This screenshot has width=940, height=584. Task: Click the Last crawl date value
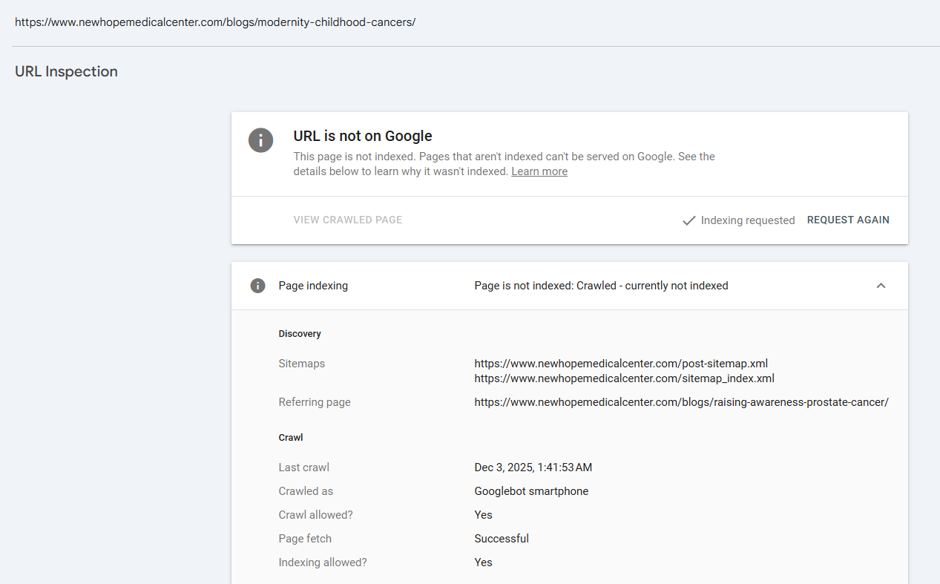tap(533, 467)
